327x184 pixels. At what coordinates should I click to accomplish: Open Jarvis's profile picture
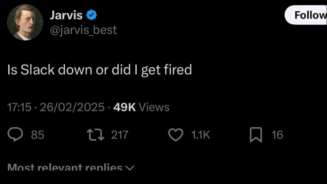click(x=25, y=23)
